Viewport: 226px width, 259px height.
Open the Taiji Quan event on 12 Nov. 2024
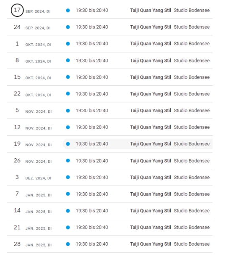[151, 127]
